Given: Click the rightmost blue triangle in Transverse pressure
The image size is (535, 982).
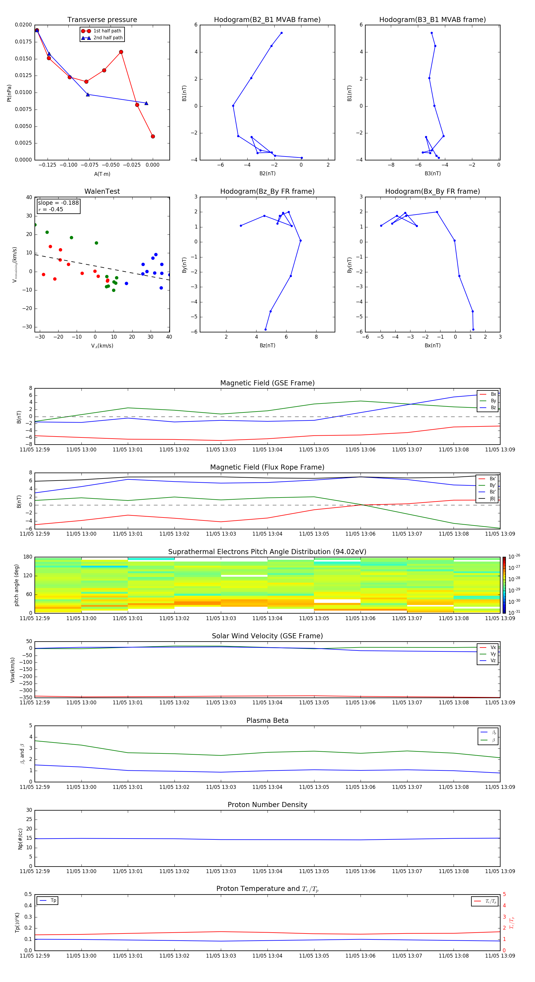Looking at the screenshot, I should click(x=146, y=103).
